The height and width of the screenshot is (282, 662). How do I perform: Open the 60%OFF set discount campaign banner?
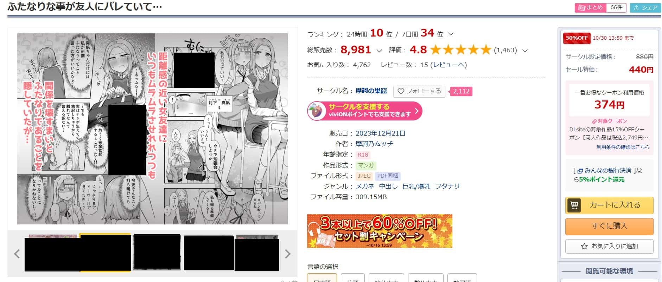coord(380,231)
